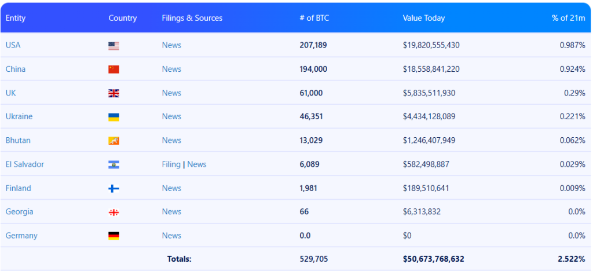The width and height of the screenshot is (593, 275).
Task: Open the News source for China
Action: click(171, 69)
